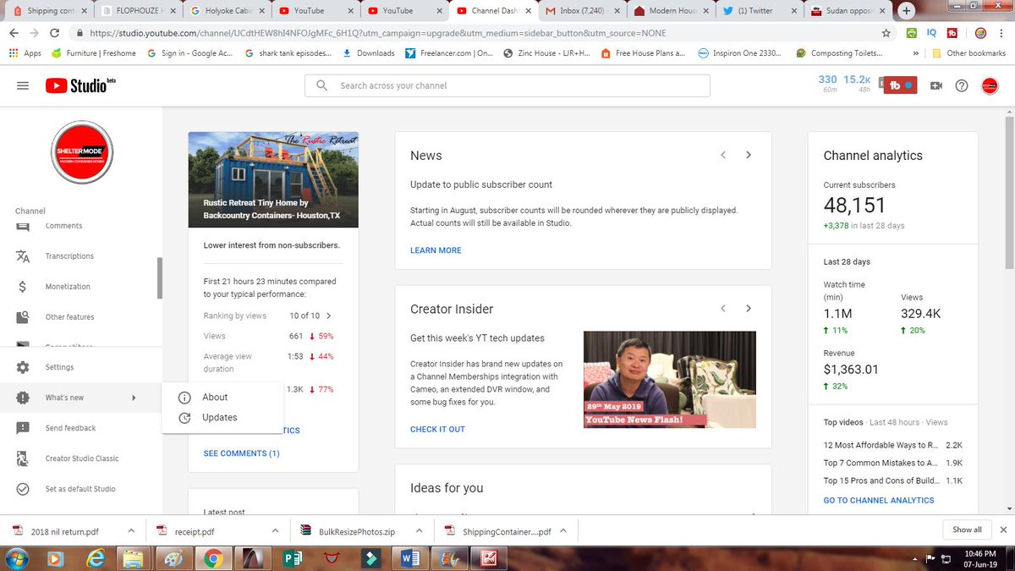Reload the page with the refresh icon
This screenshot has height=571, width=1015.
tap(55, 33)
